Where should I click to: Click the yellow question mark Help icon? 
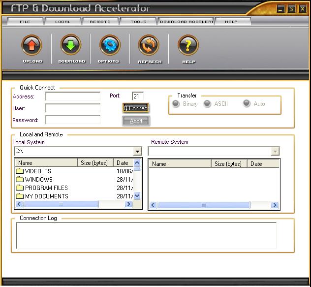click(x=188, y=45)
